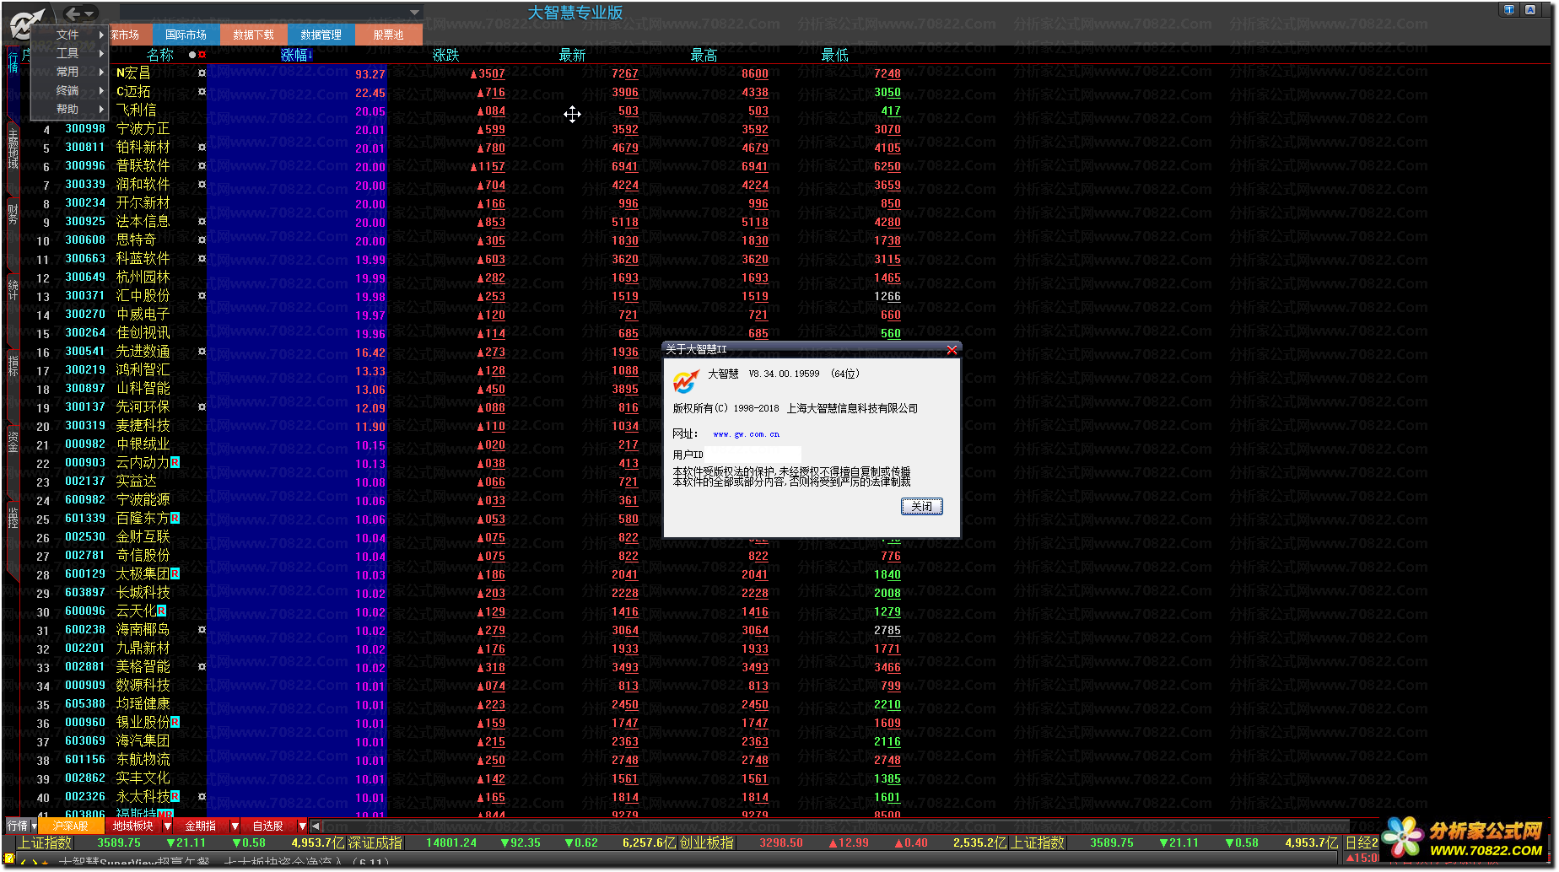
Task: Open the 金期指 dropdown arrow
Action: click(235, 826)
